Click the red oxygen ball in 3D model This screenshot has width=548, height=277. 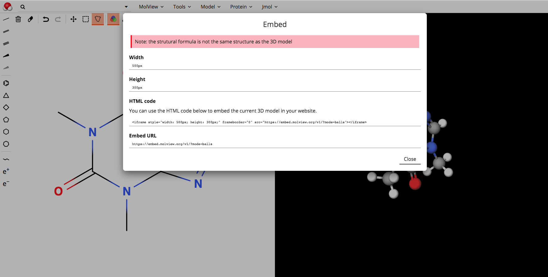coord(415,184)
